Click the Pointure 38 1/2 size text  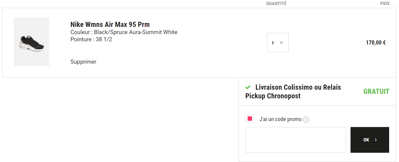pos(91,39)
